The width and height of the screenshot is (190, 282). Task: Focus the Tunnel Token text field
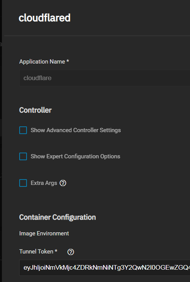click(105, 268)
